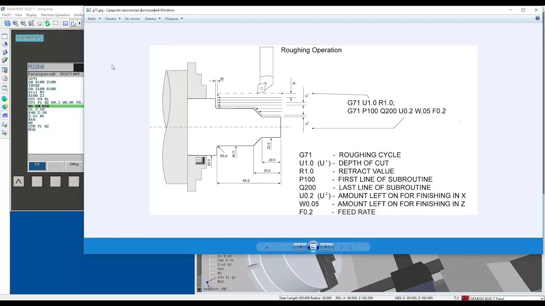The width and height of the screenshot is (545, 306).
Task: Click the fourth left sidebar green-arrow icon
Action: click(5, 60)
